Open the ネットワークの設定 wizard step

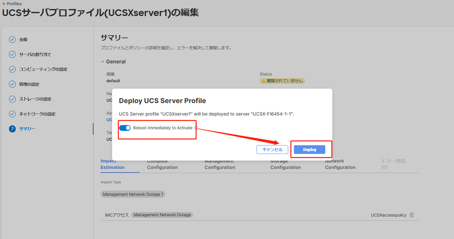click(x=37, y=114)
